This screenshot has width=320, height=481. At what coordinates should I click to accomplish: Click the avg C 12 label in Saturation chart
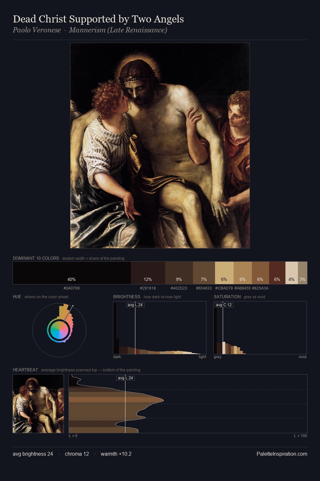[224, 305]
